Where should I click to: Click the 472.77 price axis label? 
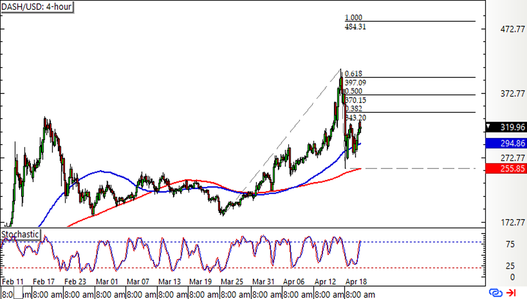click(x=513, y=29)
